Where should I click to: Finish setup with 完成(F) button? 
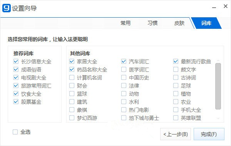(209, 134)
